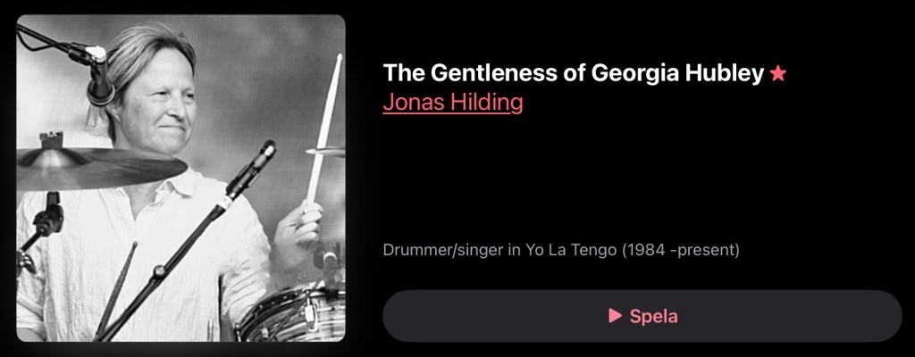Click the Drummer/singer in Yo La Tengo description
This screenshot has height=357, width=915.
point(561,250)
